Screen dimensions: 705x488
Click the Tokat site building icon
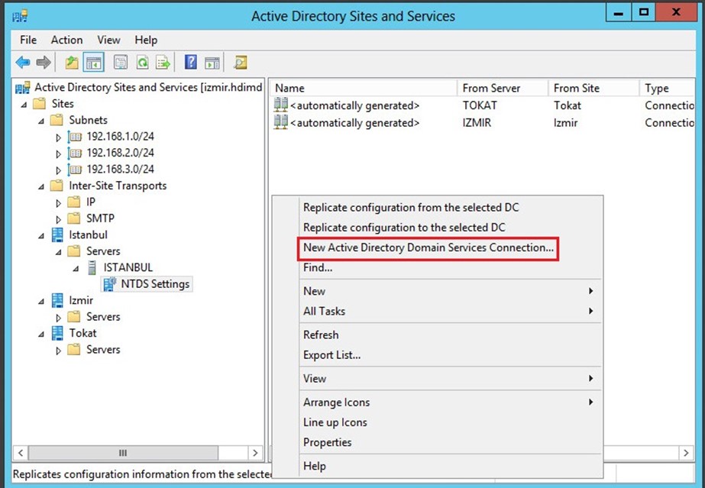tap(57, 333)
